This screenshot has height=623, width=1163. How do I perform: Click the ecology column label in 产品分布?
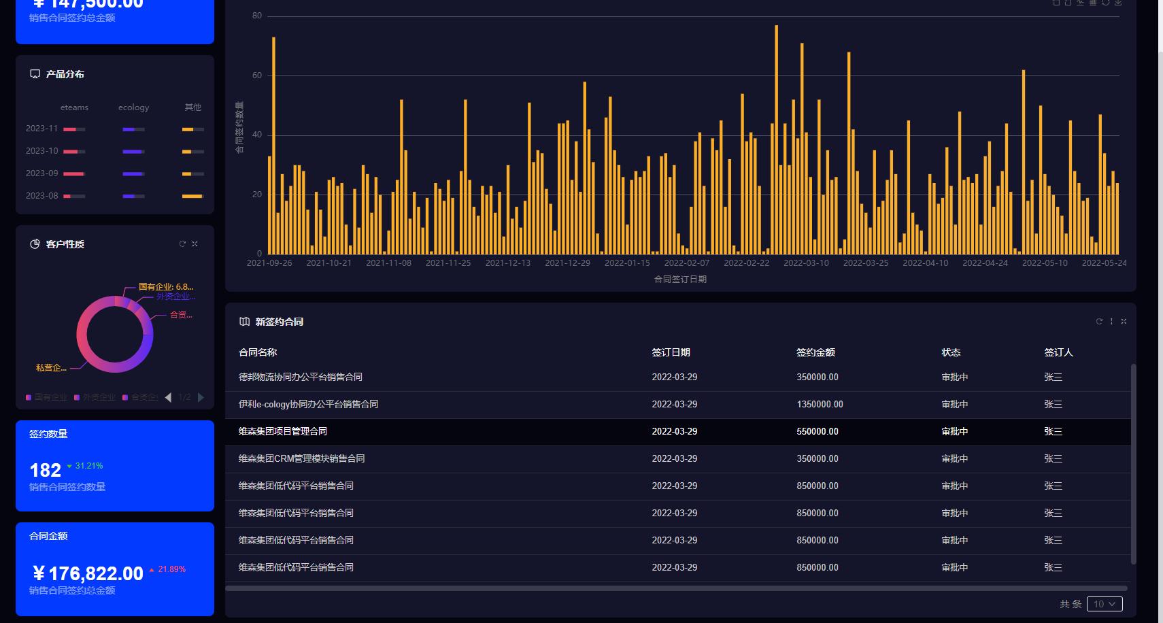pyautogui.click(x=133, y=107)
